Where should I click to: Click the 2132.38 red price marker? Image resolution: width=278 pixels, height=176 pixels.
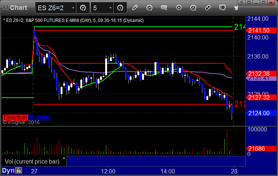point(261,73)
